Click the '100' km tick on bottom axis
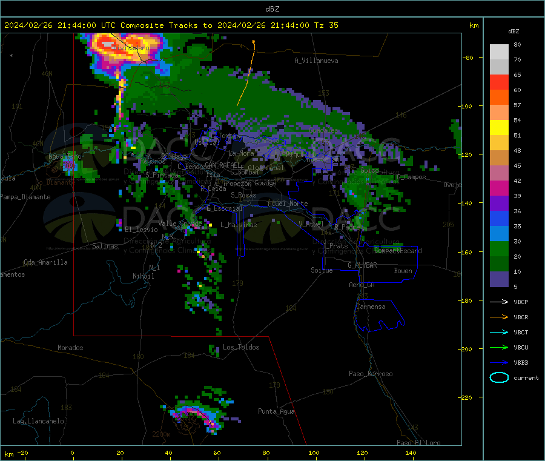Image resolution: width=545 pixels, height=461 pixels. coord(314,453)
